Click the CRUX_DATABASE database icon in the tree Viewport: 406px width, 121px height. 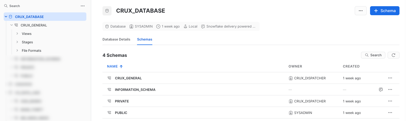(11, 17)
